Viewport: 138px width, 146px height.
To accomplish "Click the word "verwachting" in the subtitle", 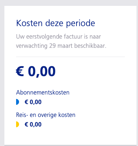I will [x=32, y=46].
